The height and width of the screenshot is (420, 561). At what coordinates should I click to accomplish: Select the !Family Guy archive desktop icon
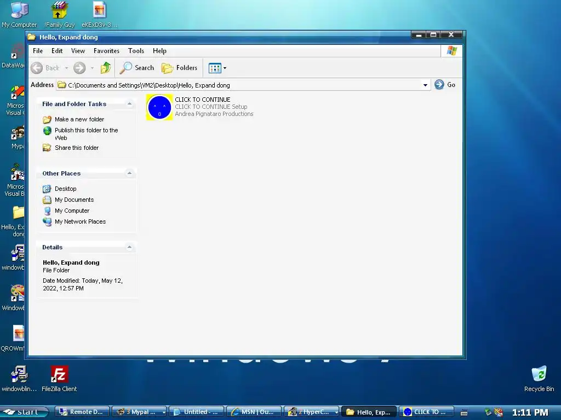click(59, 15)
